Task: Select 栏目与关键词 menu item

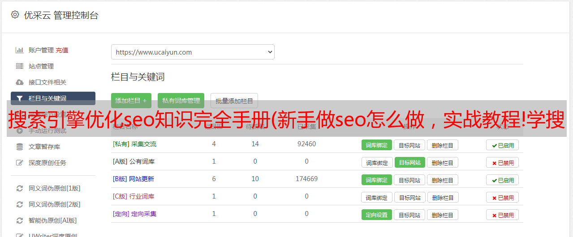Action: point(53,98)
